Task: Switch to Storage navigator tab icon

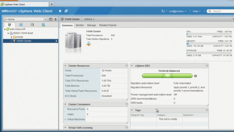Action: (32, 24)
